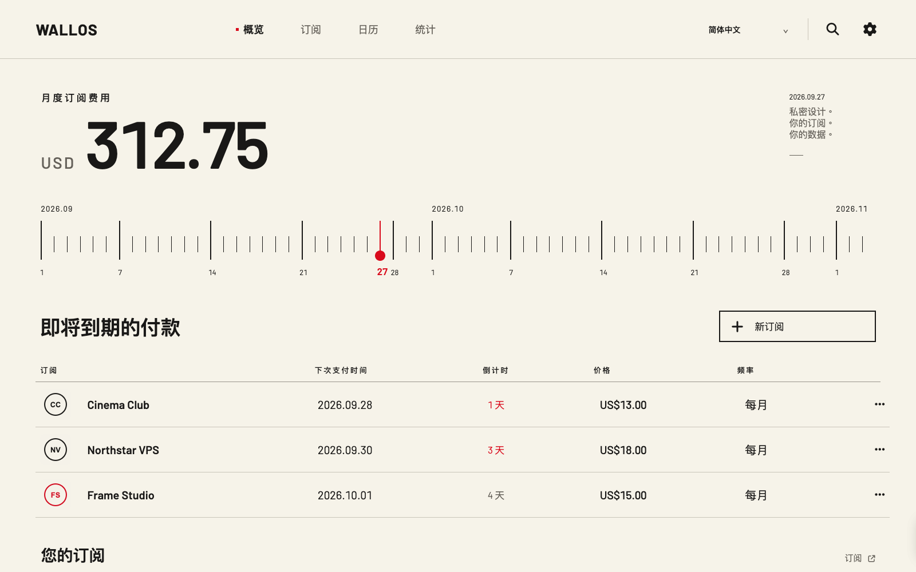916x572 pixels.
Task: Open settings via the gear icon
Action: click(x=870, y=29)
